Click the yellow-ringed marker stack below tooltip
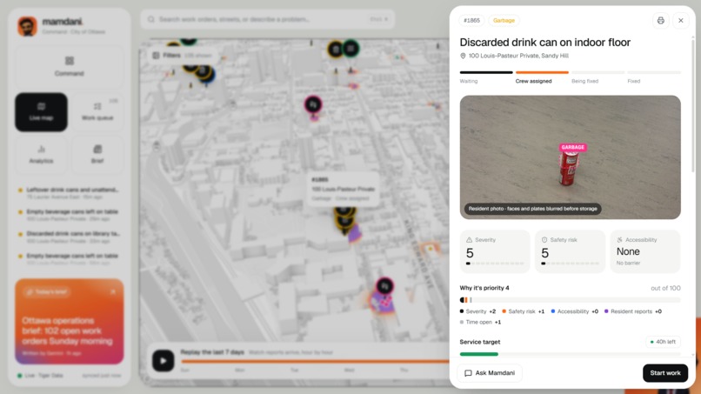 344,219
